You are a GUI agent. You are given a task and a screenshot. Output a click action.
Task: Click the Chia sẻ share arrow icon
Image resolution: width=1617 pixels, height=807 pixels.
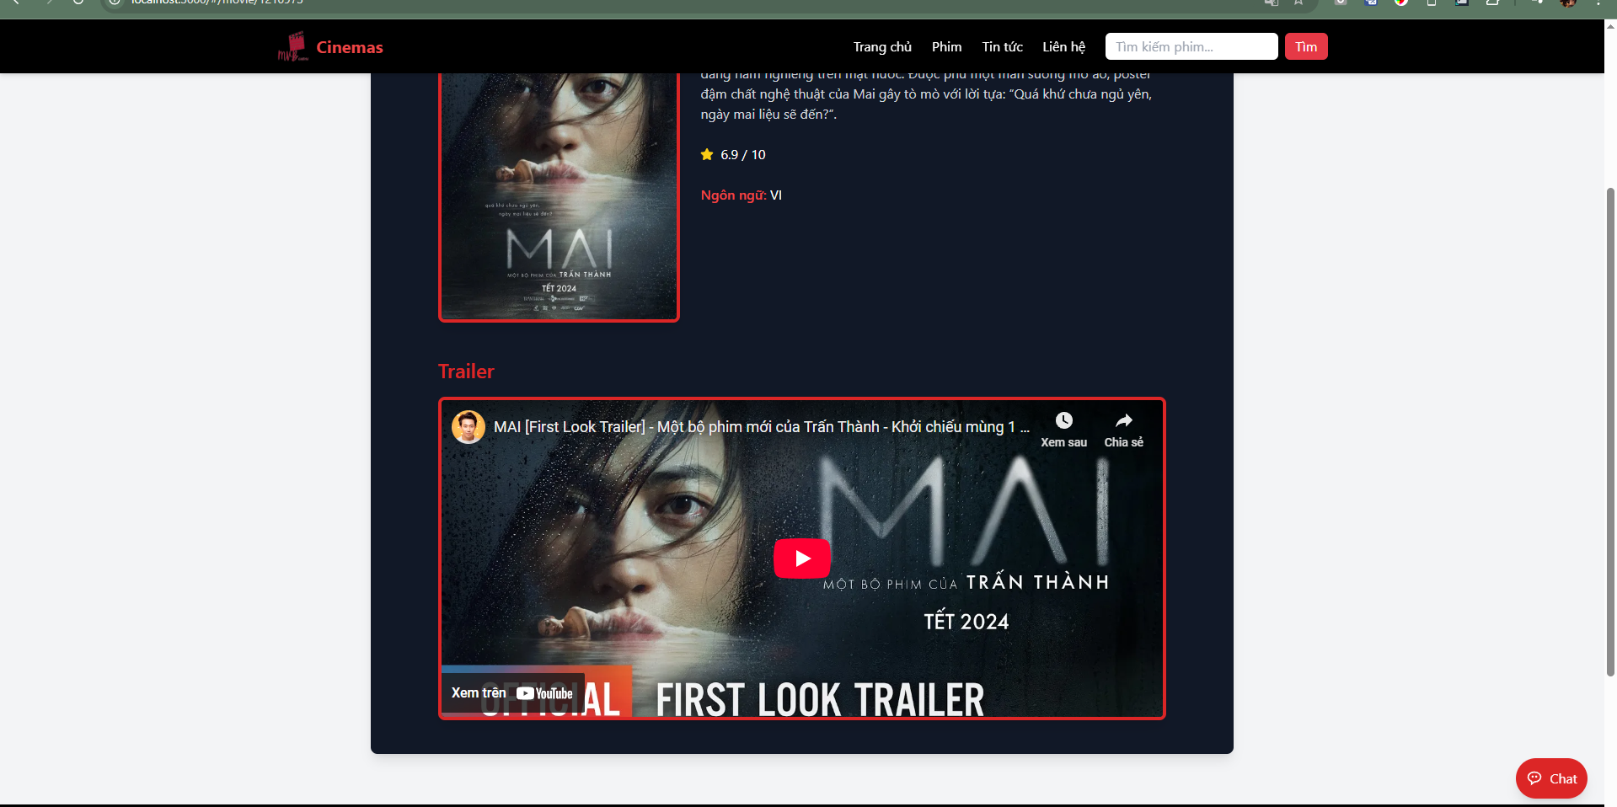[x=1124, y=420]
